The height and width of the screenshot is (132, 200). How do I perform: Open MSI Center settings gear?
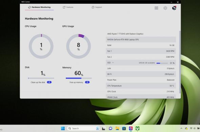click(165, 8)
